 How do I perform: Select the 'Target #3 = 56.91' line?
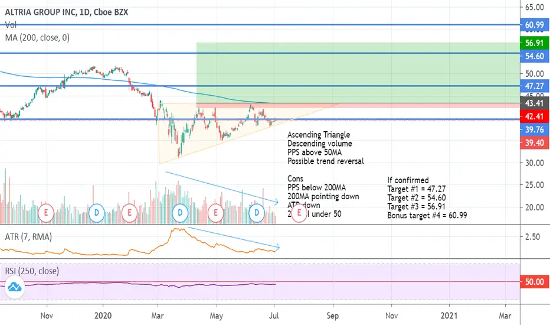coord(417,207)
